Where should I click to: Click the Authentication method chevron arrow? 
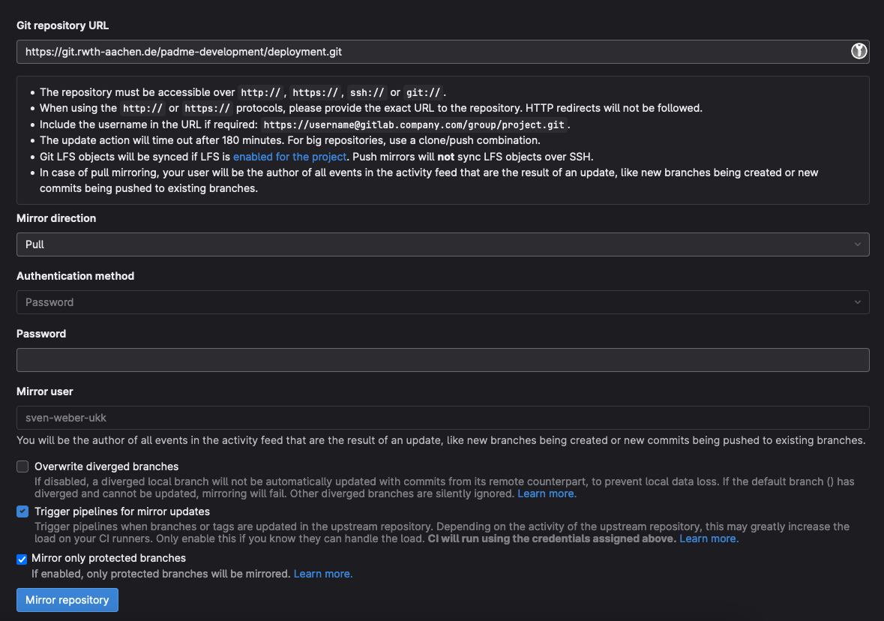click(x=858, y=302)
